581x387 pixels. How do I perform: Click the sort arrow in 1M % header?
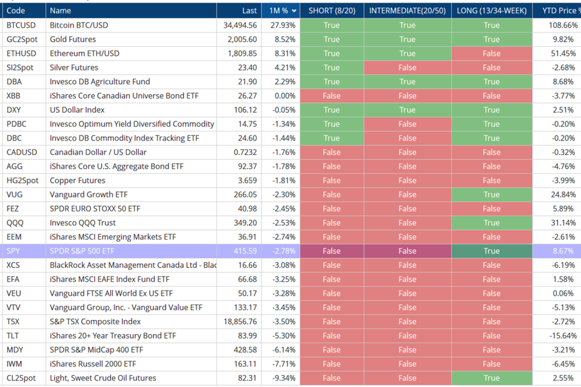coord(294,11)
